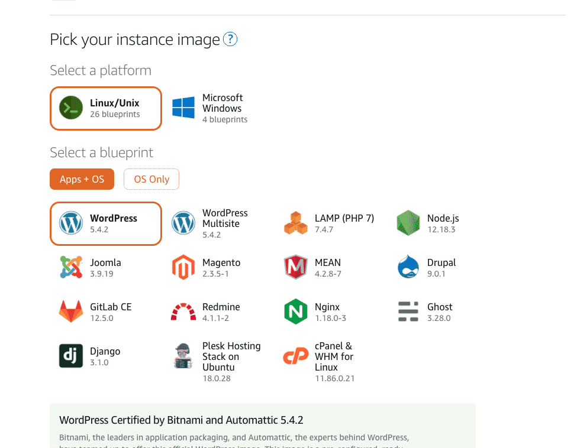Click the Redmine version 4.1.1-2

point(215,318)
